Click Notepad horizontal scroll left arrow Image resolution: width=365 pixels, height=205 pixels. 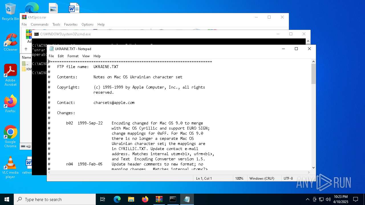click(x=49, y=172)
